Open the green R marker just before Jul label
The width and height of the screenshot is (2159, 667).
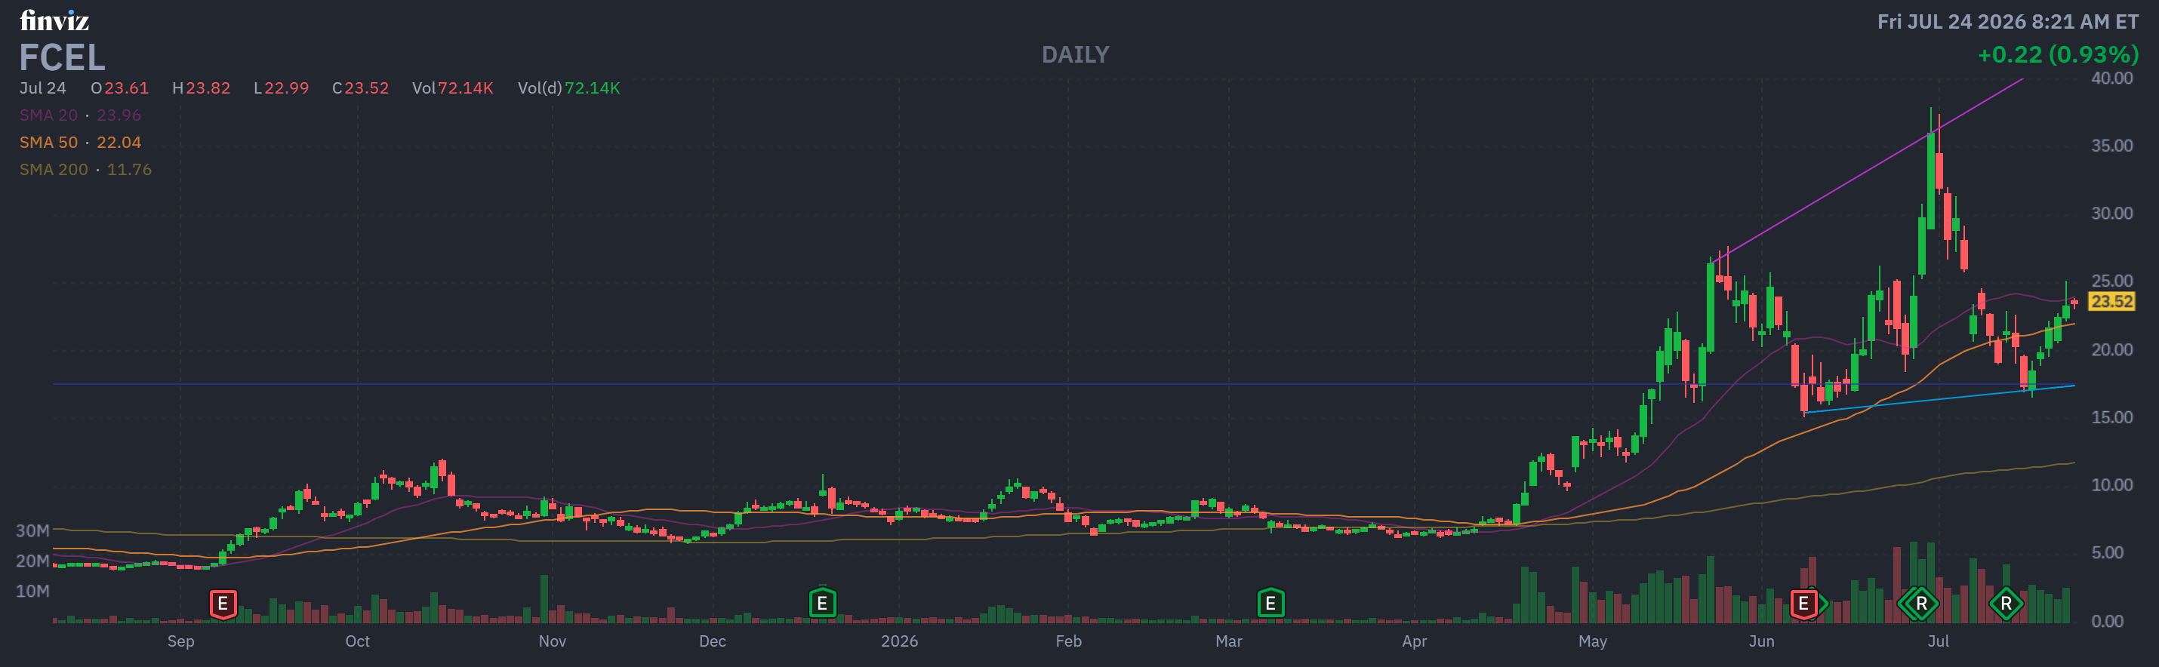tap(1921, 604)
